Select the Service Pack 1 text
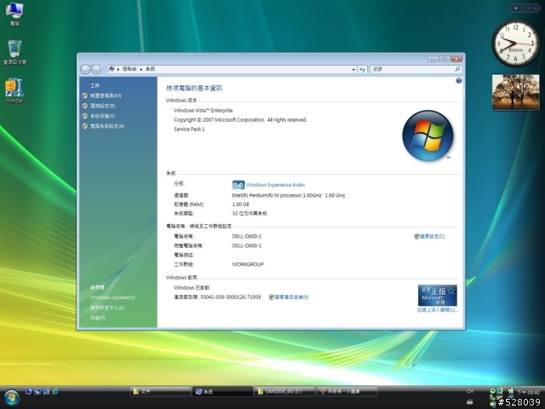The image size is (545, 409). point(189,129)
